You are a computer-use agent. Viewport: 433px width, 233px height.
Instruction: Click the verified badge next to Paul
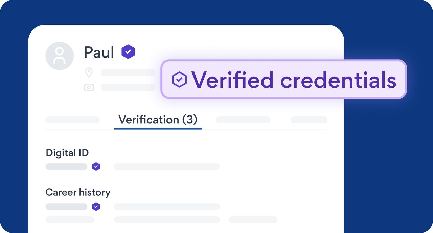pos(128,52)
